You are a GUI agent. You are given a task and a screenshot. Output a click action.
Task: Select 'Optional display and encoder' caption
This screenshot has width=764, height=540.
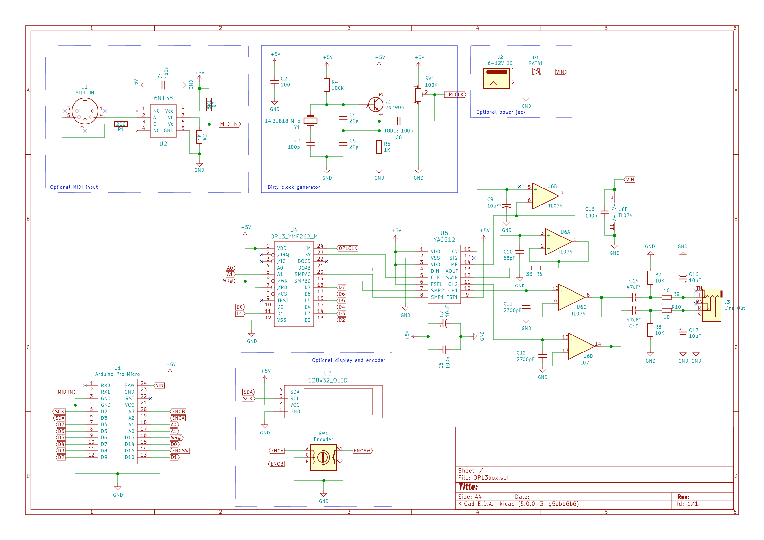click(349, 360)
